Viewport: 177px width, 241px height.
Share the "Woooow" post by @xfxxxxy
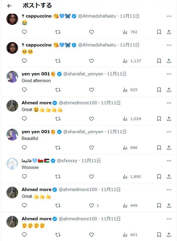169,176
